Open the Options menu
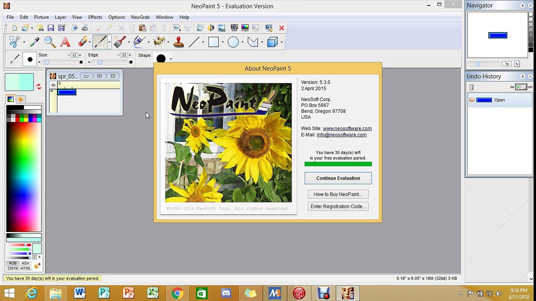Screen dimensions: 536x301 point(116,17)
